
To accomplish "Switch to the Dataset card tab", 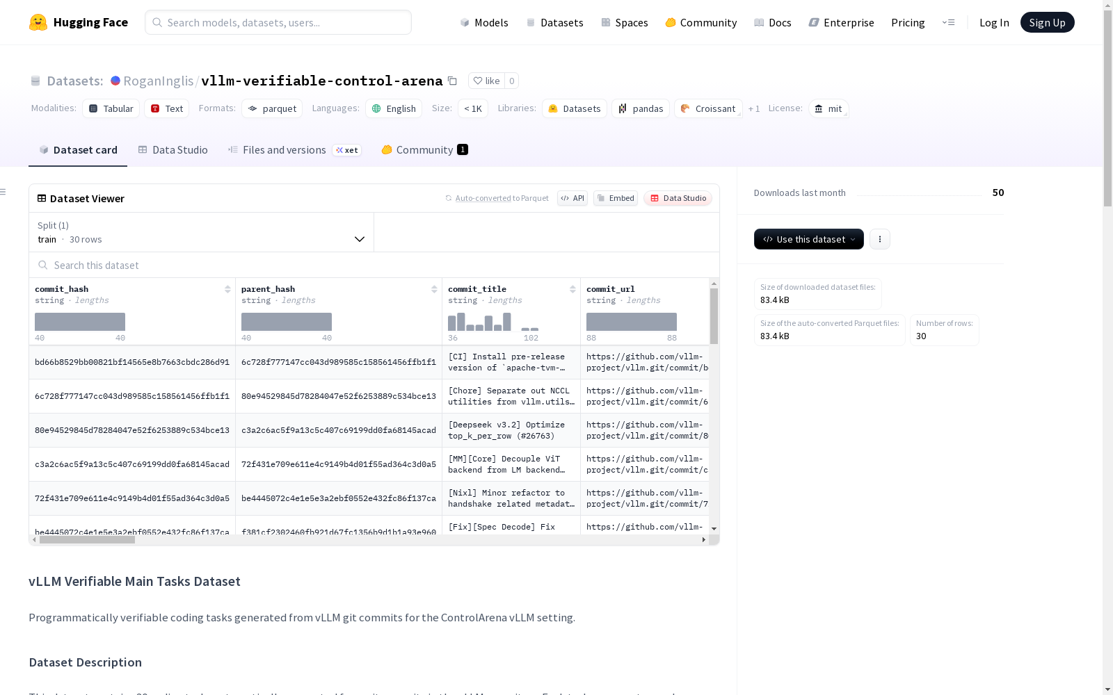I will coord(78,149).
